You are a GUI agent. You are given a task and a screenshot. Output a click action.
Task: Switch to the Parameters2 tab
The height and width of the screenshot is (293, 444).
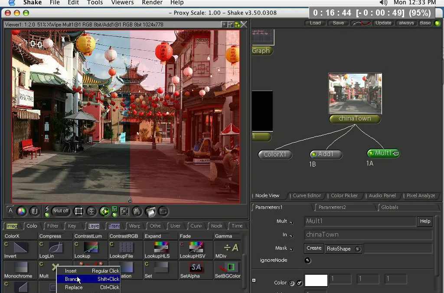332,207
